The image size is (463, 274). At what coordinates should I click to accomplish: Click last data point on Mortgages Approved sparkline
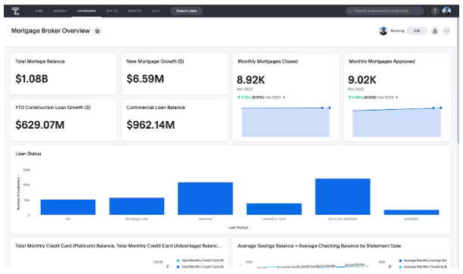coord(441,108)
